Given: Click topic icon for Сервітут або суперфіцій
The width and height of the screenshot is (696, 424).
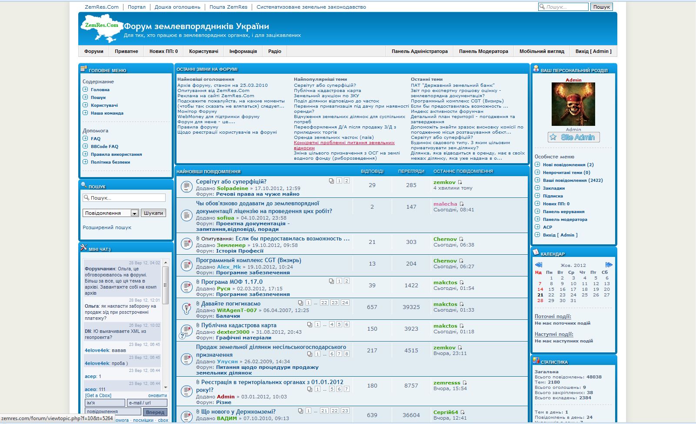Looking at the screenshot, I should pyautogui.click(x=186, y=187).
